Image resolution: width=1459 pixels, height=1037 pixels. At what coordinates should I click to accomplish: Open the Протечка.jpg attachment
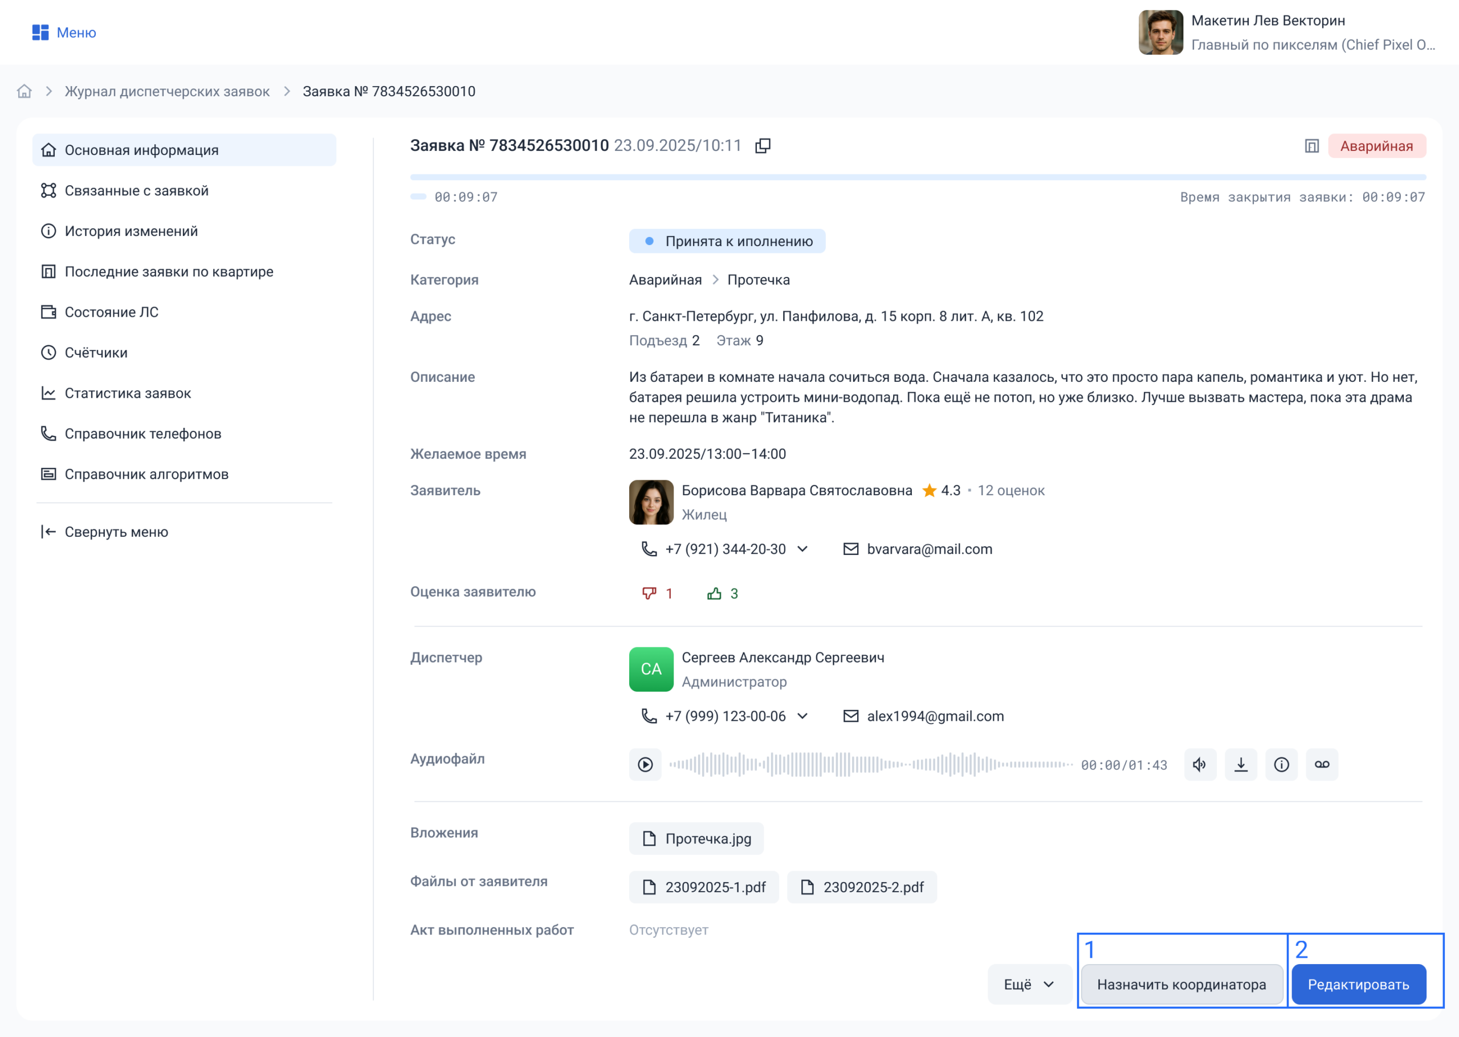696,838
